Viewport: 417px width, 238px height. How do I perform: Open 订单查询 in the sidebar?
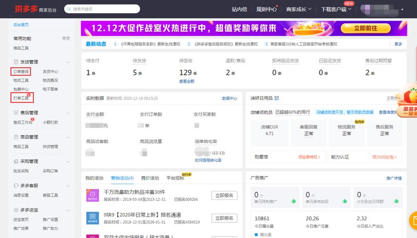pyautogui.click(x=21, y=71)
